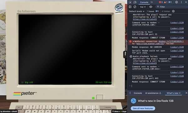Click the last 'Modem response: CONNECT 57600' message
The height and width of the screenshot is (113, 188).
pos(149,82)
